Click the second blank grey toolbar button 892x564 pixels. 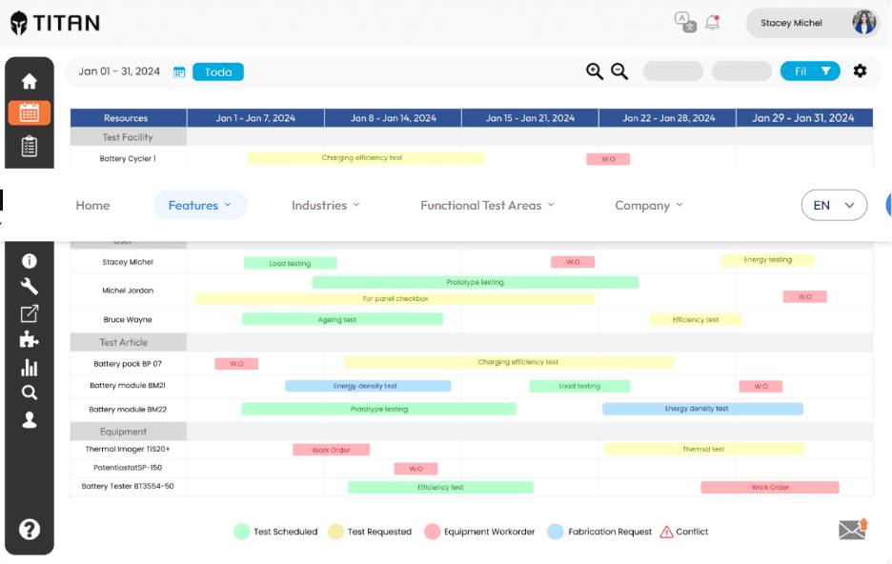point(741,71)
